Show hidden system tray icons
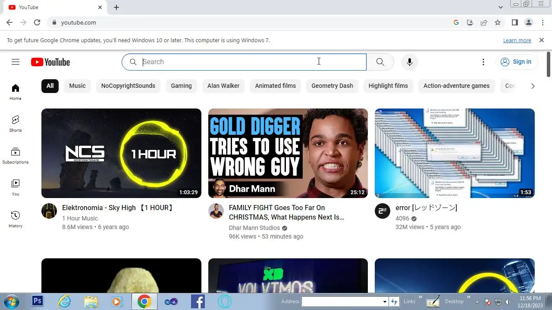The height and width of the screenshot is (310, 552). 477,302
